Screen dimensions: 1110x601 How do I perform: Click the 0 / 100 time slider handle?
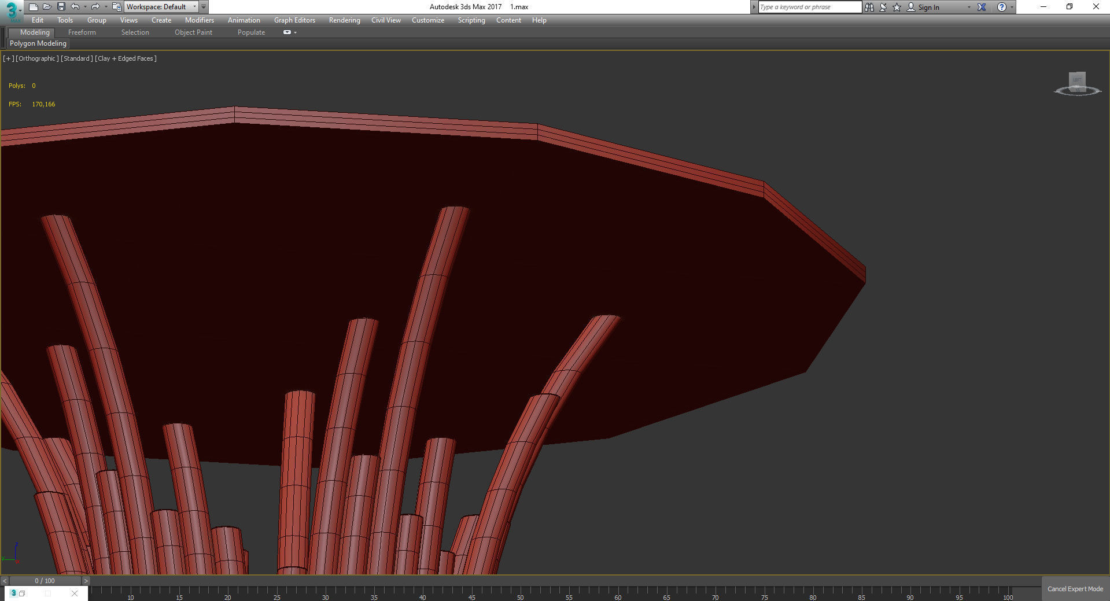tap(45, 581)
